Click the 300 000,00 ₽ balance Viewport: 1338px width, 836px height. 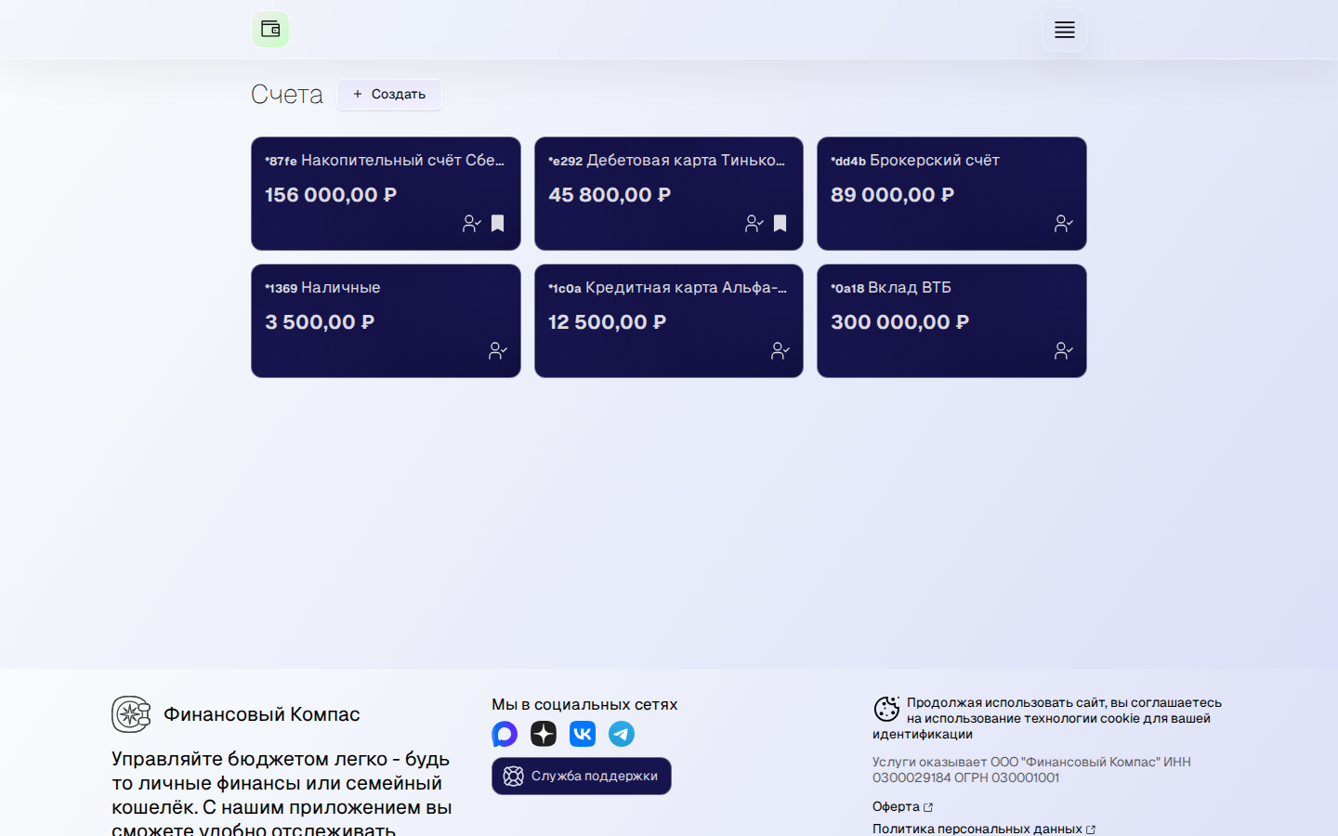[900, 322]
